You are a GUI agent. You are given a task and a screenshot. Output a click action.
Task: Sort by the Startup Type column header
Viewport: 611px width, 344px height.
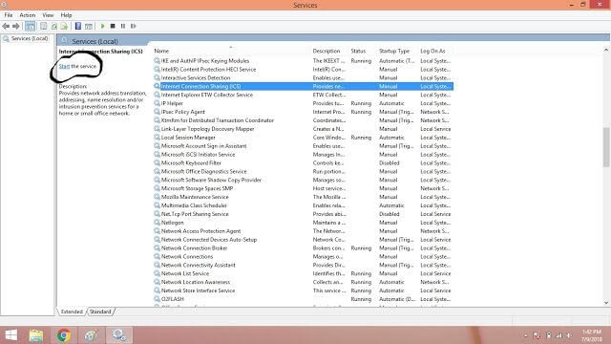pos(397,51)
